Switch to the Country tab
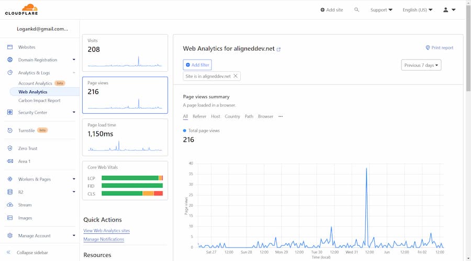 point(232,116)
